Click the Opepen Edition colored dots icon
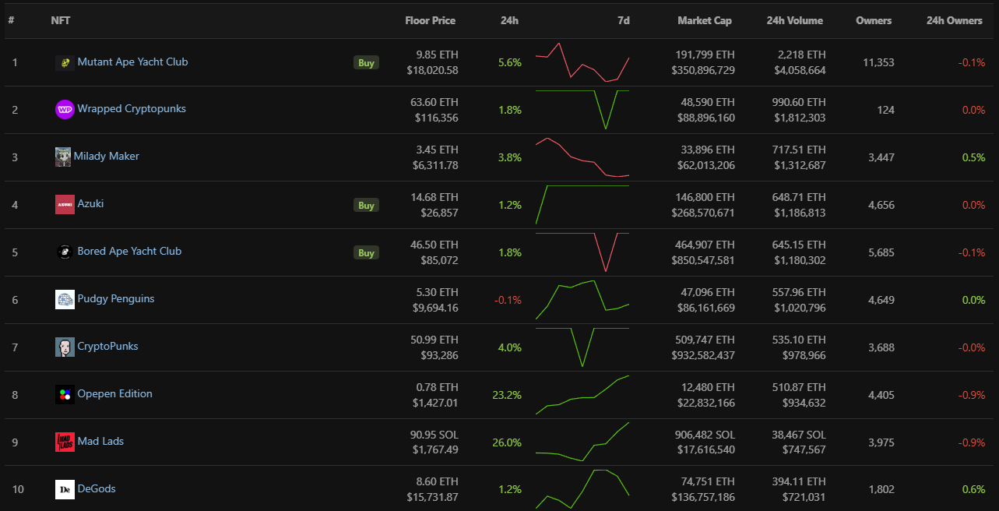 click(x=65, y=394)
